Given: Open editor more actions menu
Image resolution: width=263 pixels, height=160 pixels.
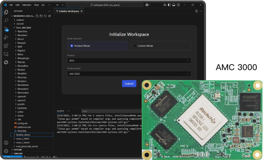Looking at the screenshot, I should pyautogui.click(x=201, y=11).
